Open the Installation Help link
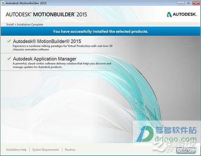 pos(16,149)
